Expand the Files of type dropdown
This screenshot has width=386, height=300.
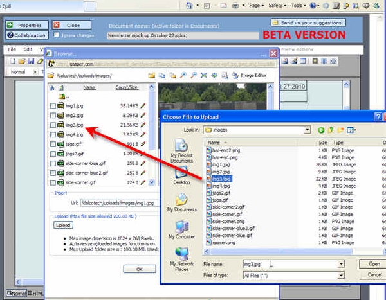341,276
